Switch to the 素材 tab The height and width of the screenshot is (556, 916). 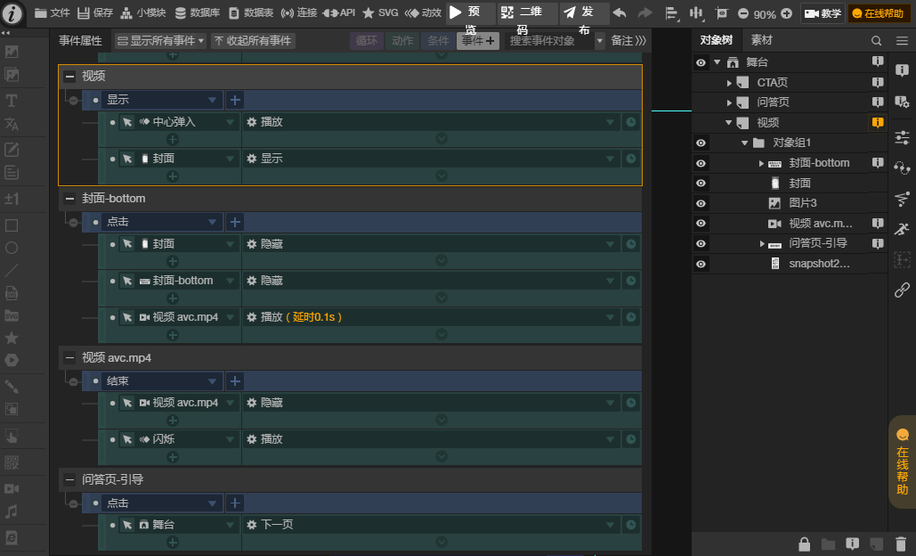[761, 40]
